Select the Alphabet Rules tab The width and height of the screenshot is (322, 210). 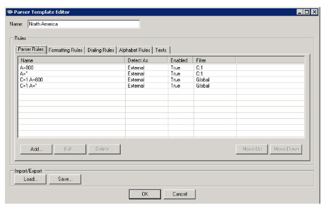pos(134,50)
